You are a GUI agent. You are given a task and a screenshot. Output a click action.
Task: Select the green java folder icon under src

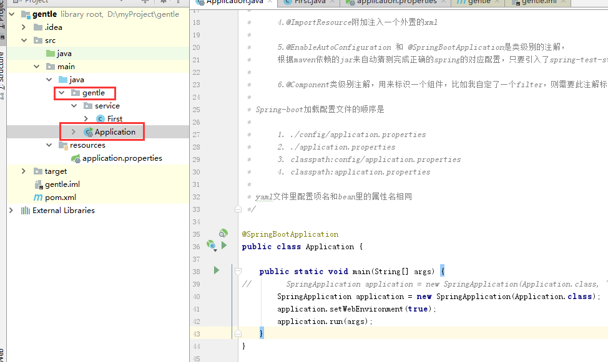(x=51, y=54)
